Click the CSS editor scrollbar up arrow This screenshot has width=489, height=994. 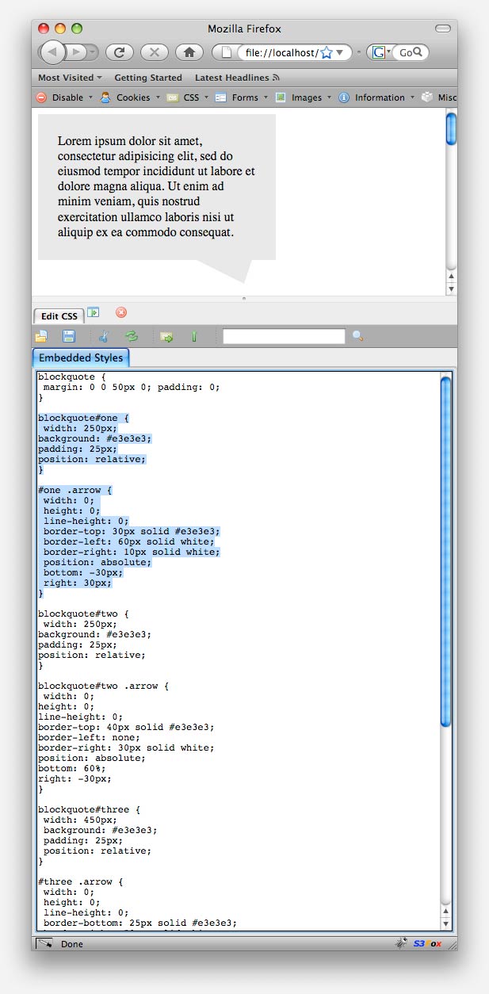pyautogui.click(x=445, y=912)
